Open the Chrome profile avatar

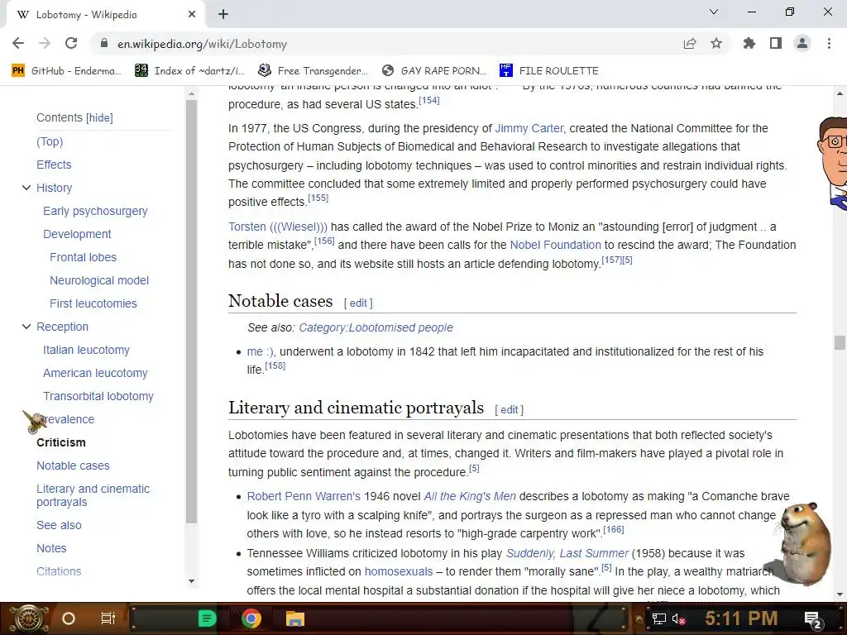click(802, 43)
